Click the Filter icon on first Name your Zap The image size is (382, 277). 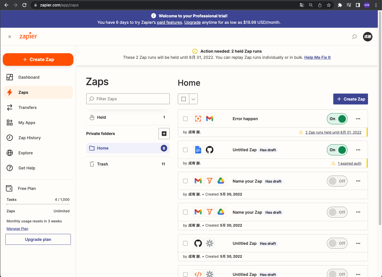(209, 181)
